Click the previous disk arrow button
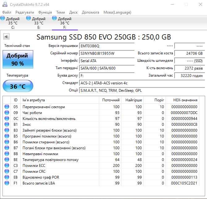207x199 pixels. pos(6,36)
